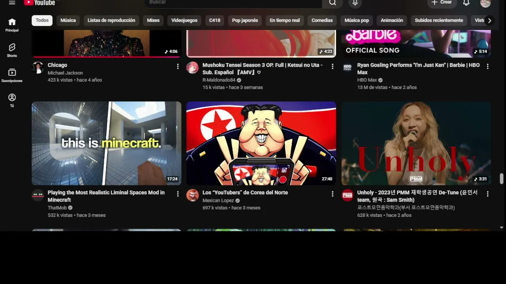The height and width of the screenshot is (284, 506).
Task: Open the account avatar menu
Action: pos(485,3)
